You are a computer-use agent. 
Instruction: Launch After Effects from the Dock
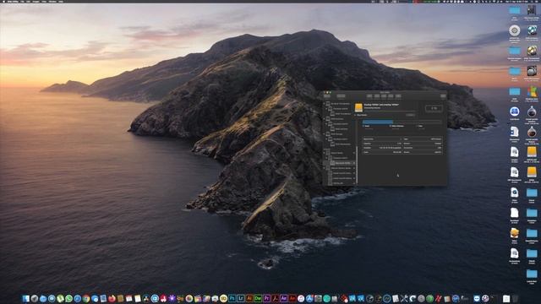coord(284,298)
